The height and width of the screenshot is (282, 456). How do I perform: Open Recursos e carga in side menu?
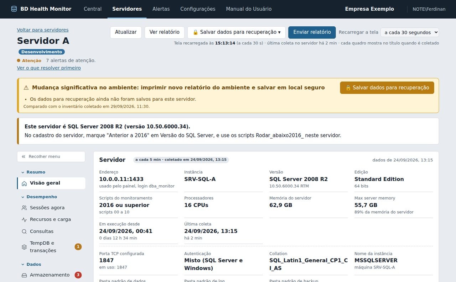point(51,219)
